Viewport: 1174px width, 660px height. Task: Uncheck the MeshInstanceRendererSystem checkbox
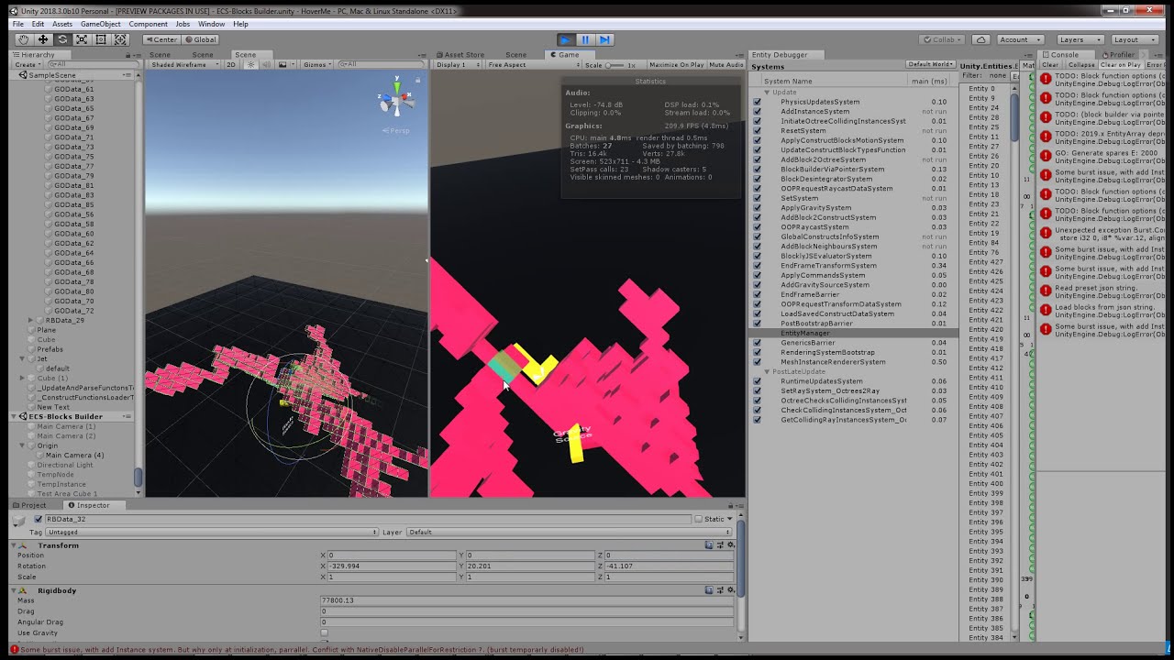pos(757,362)
